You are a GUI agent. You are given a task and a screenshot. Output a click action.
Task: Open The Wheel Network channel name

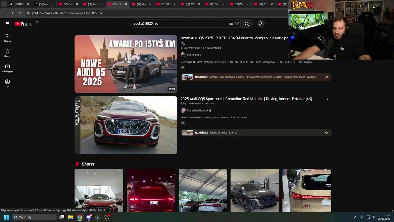click(x=198, y=111)
